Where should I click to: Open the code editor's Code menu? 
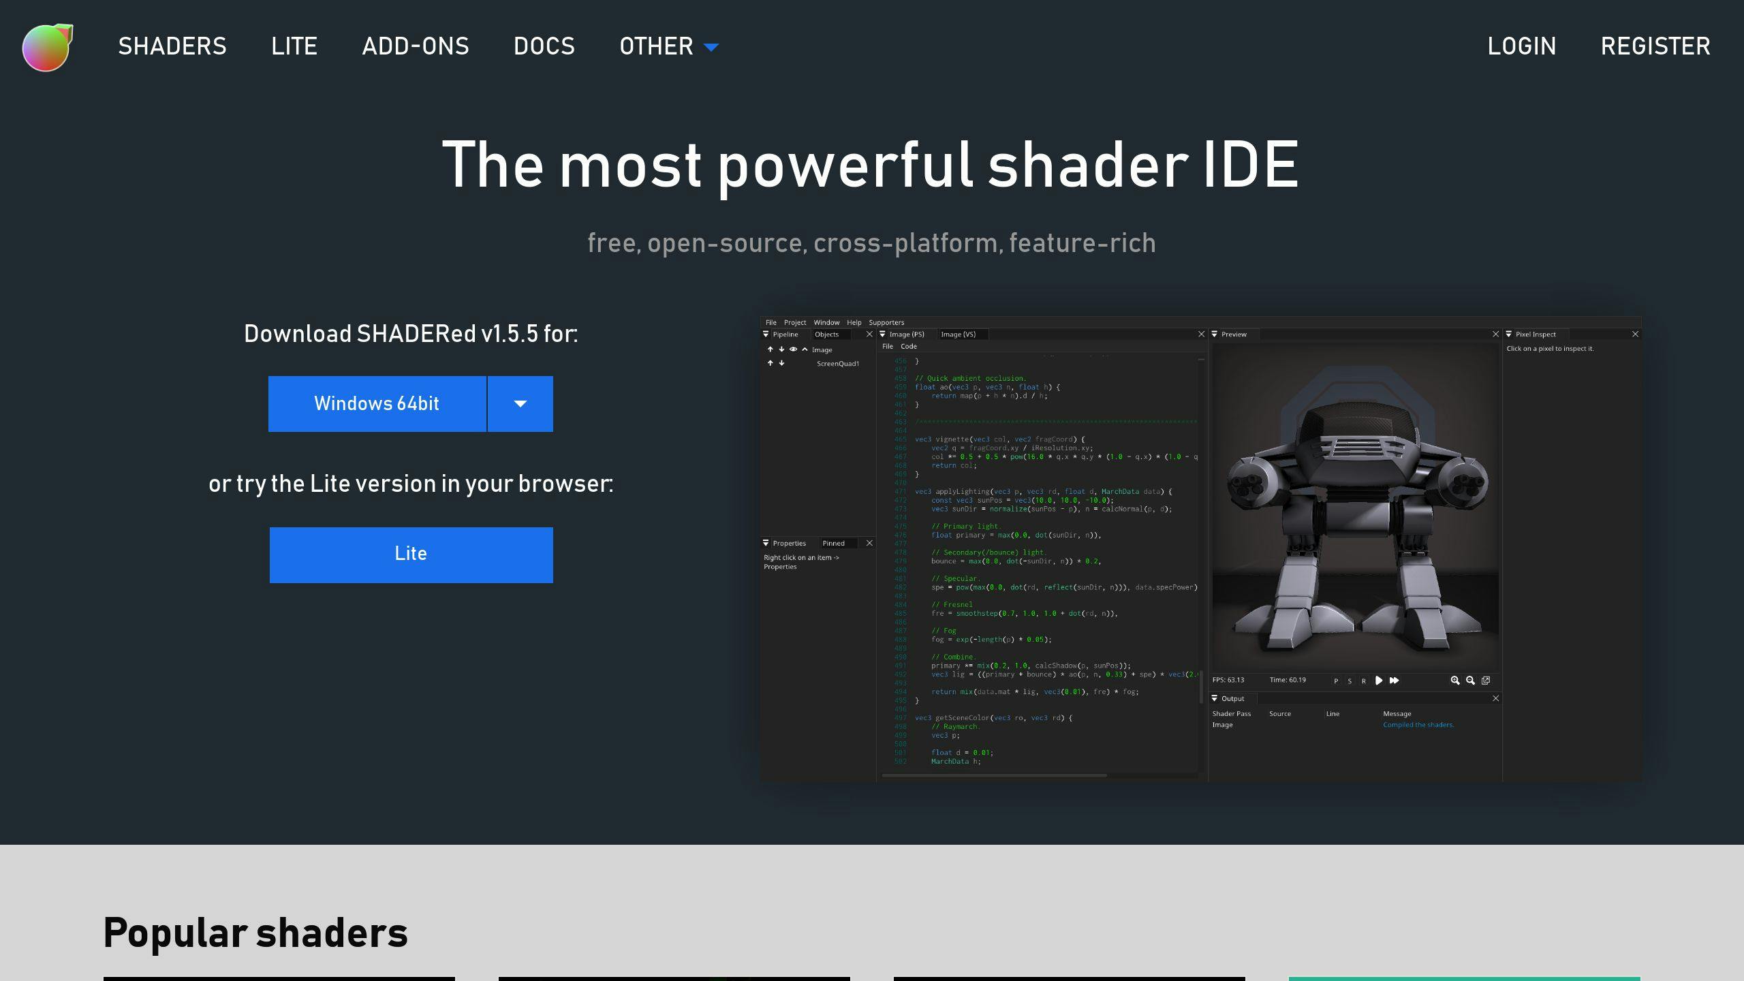[909, 347]
